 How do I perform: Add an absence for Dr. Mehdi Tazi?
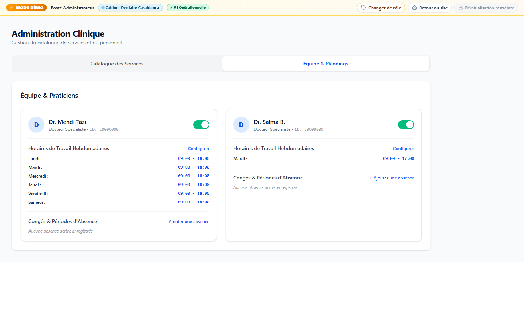(x=187, y=222)
